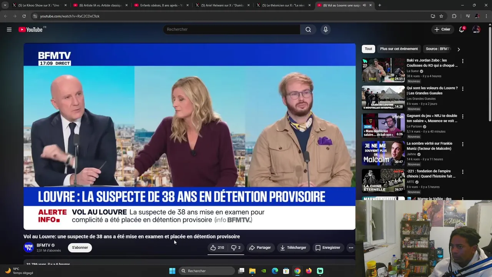The image size is (492, 277).
Task: Mute the Vol au Louvre tab's speaker icon
Action: click(364, 5)
